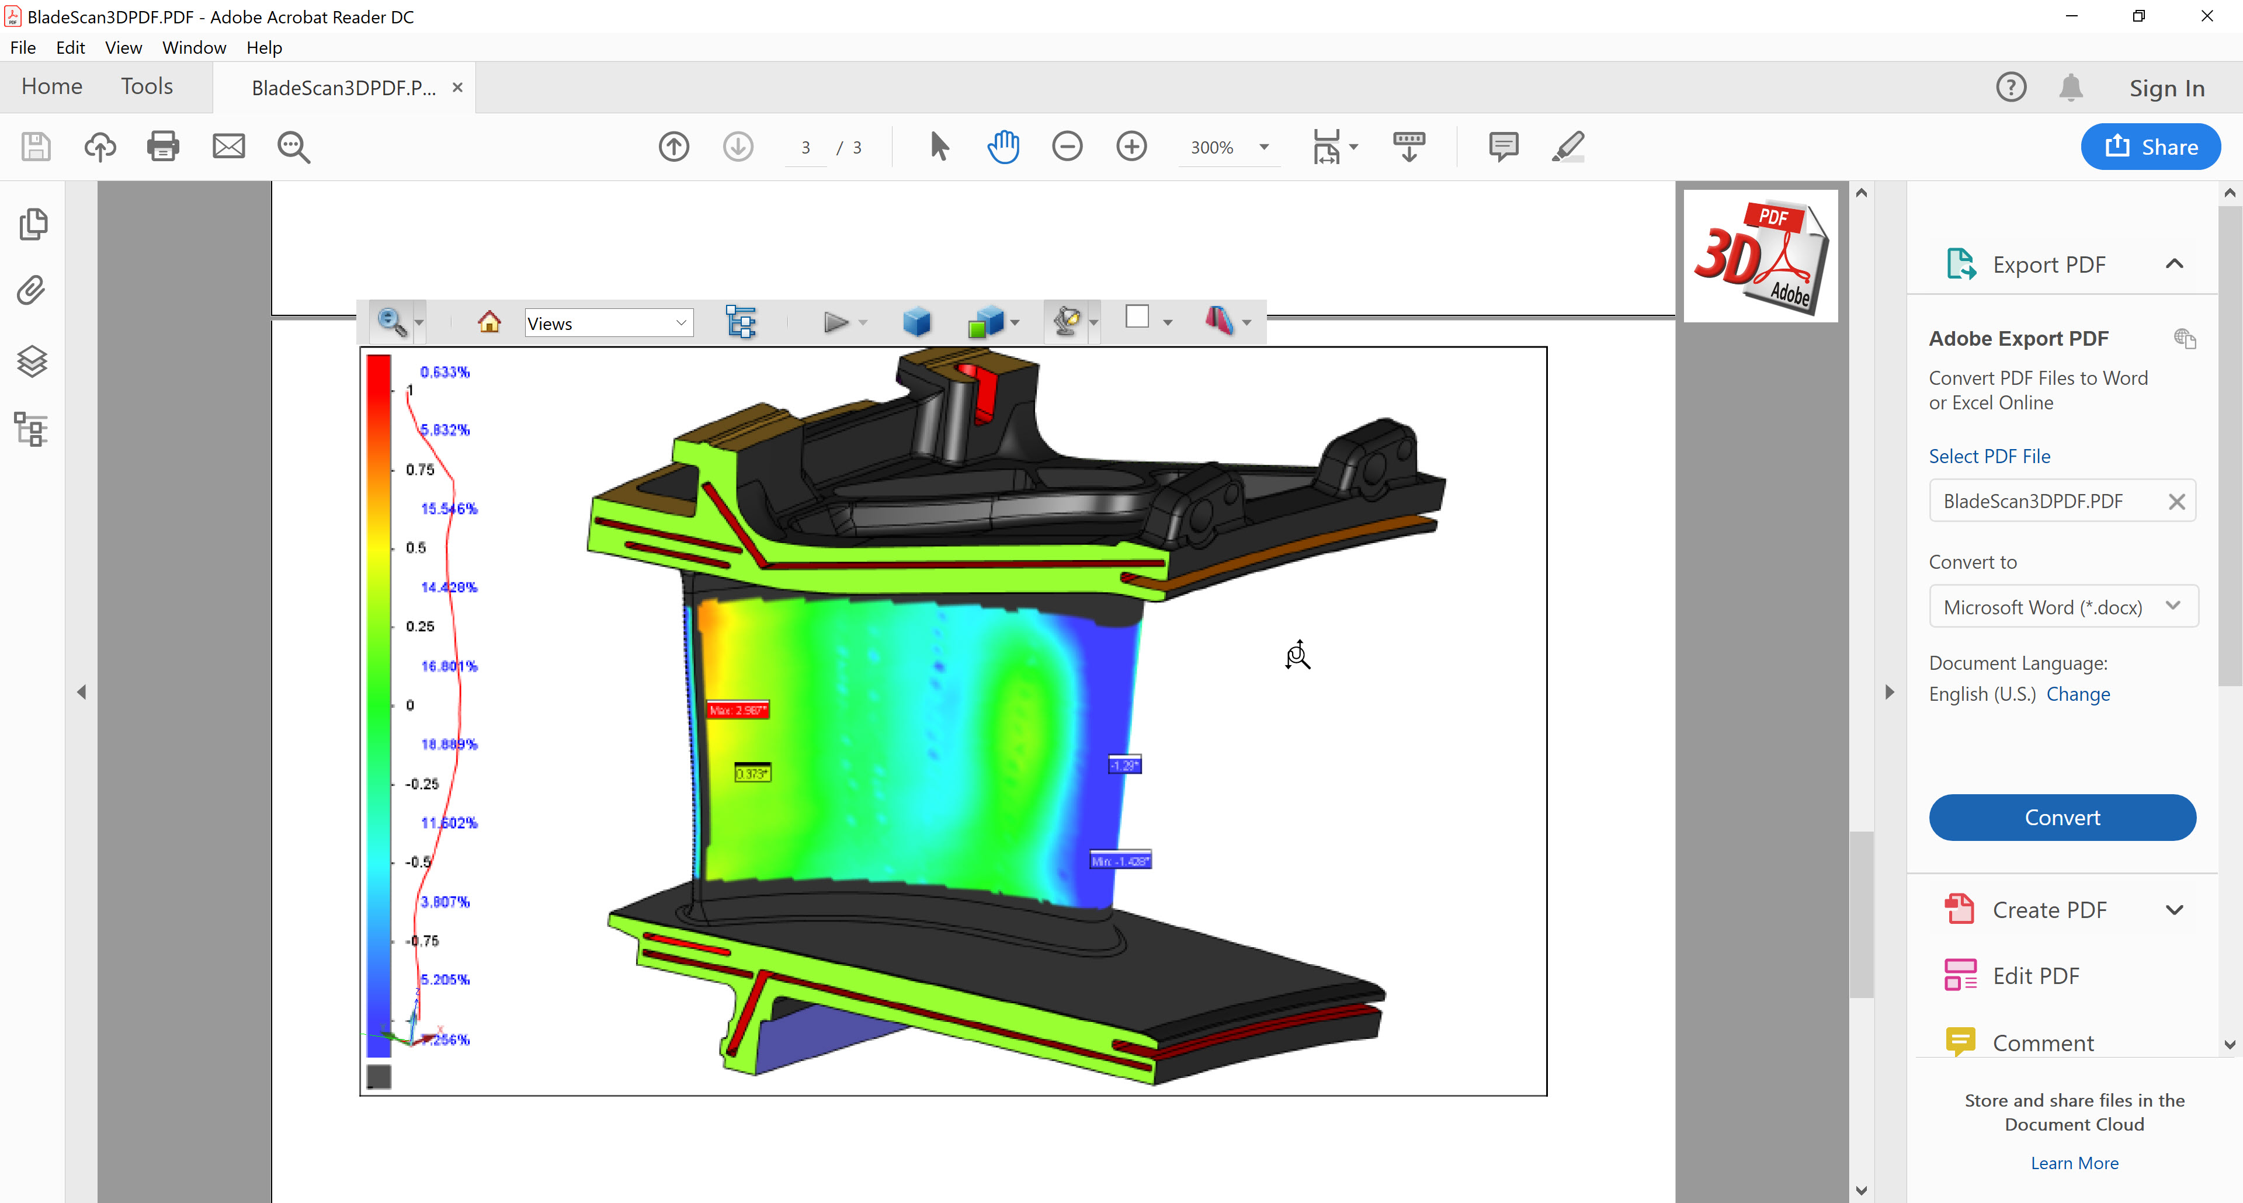Open the Help menu

click(264, 47)
